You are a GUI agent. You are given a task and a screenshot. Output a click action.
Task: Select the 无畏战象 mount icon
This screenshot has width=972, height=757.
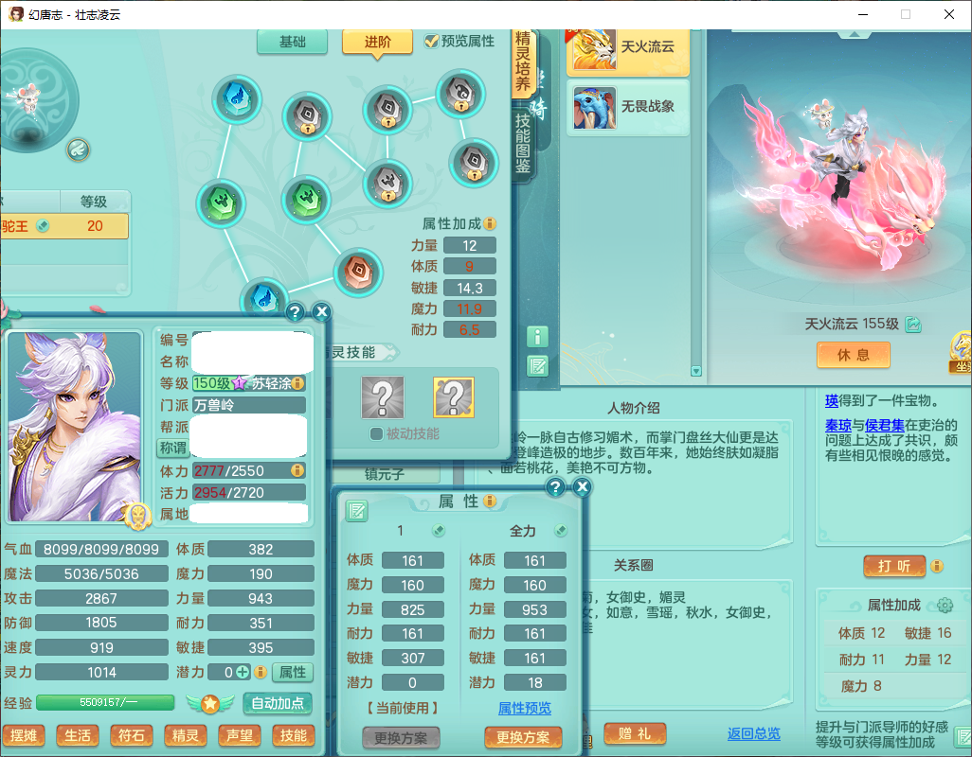pos(594,107)
